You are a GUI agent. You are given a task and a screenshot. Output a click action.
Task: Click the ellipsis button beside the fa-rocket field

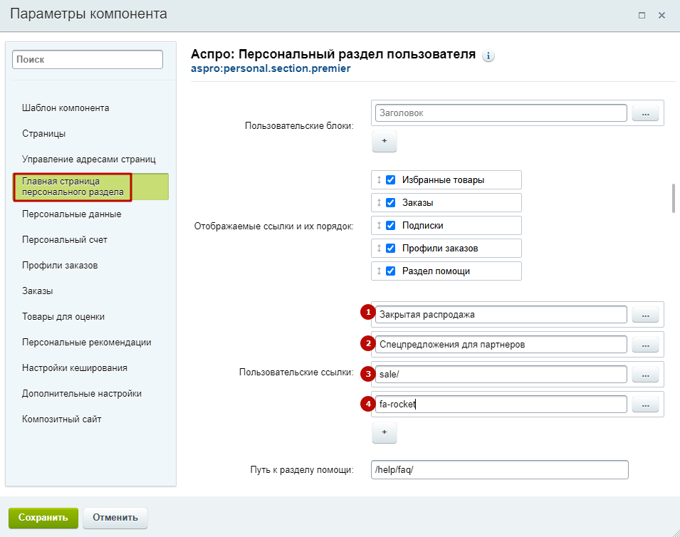[x=645, y=405]
